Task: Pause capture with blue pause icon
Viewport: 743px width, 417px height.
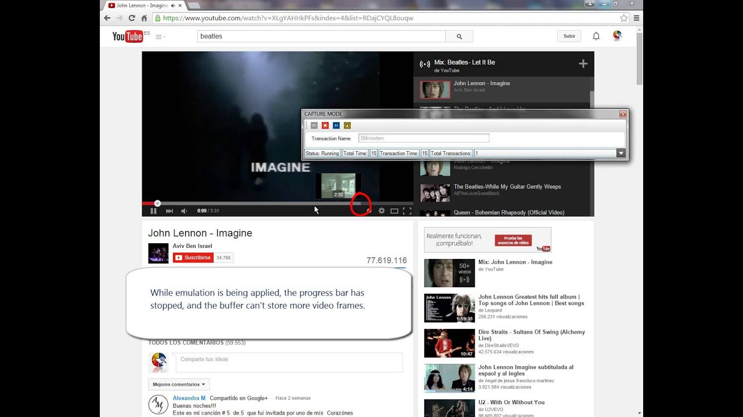Action: tap(336, 125)
